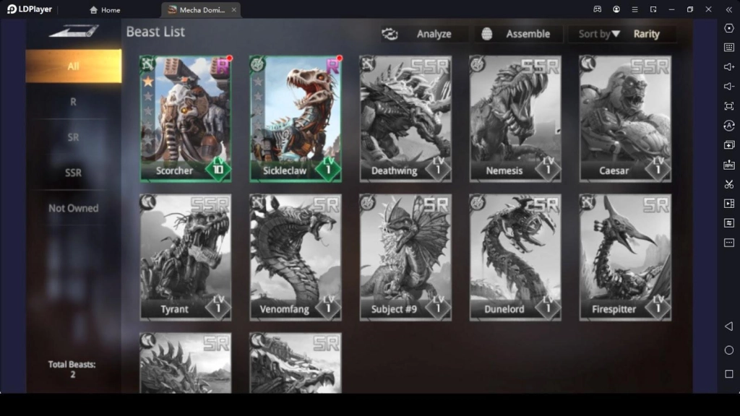Click the volume up icon in sidebar
The image size is (740, 416).
coord(729,67)
